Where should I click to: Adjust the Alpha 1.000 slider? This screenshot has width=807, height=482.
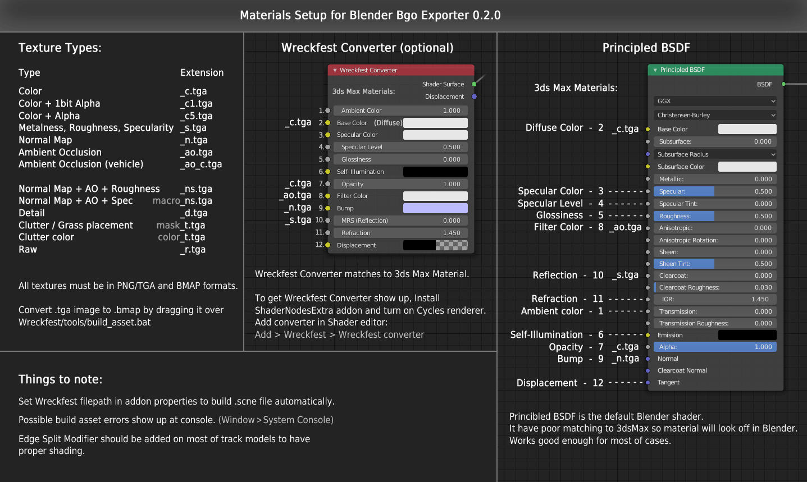(715, 347)
